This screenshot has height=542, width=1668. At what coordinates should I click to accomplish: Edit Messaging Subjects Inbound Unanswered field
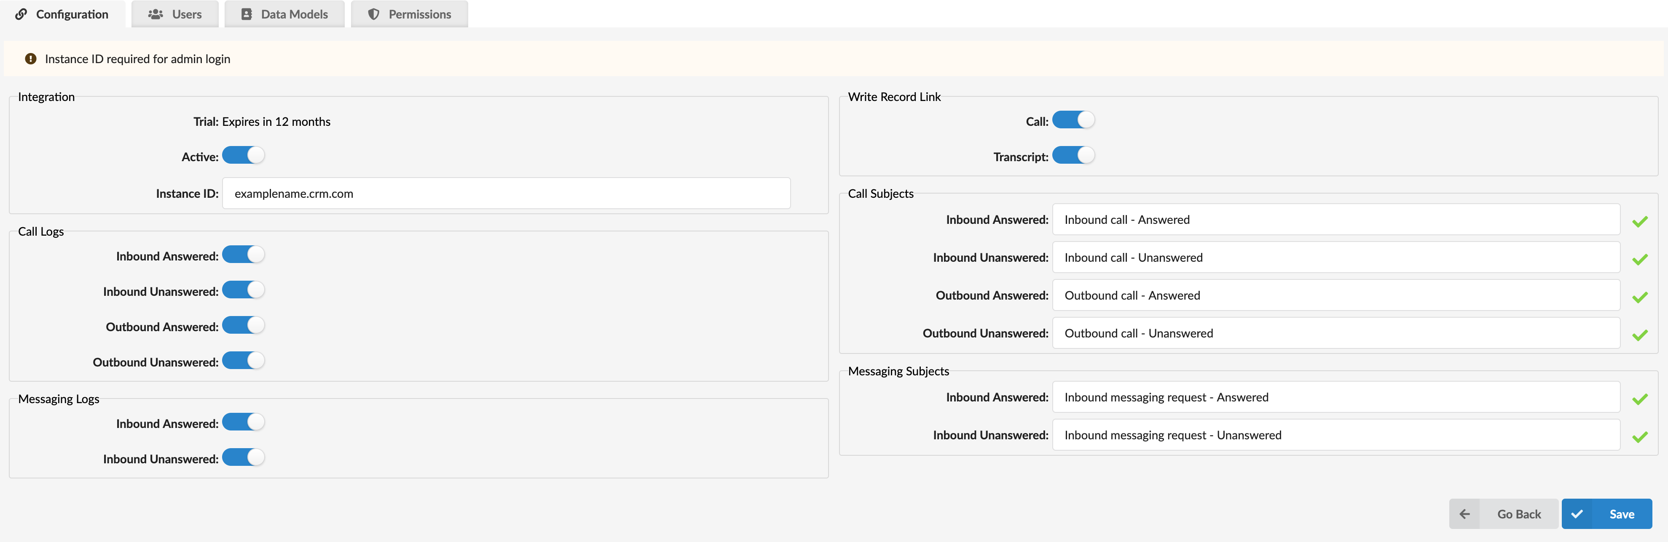pyautogui.click(x=1336, y=435)
